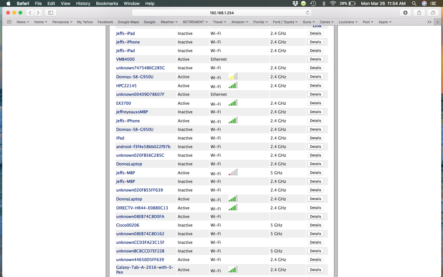Image resolution: width=443 pixels, height=277 pixels.
Task: Open the EX3700 device link
Action: (x=123, y=103)
